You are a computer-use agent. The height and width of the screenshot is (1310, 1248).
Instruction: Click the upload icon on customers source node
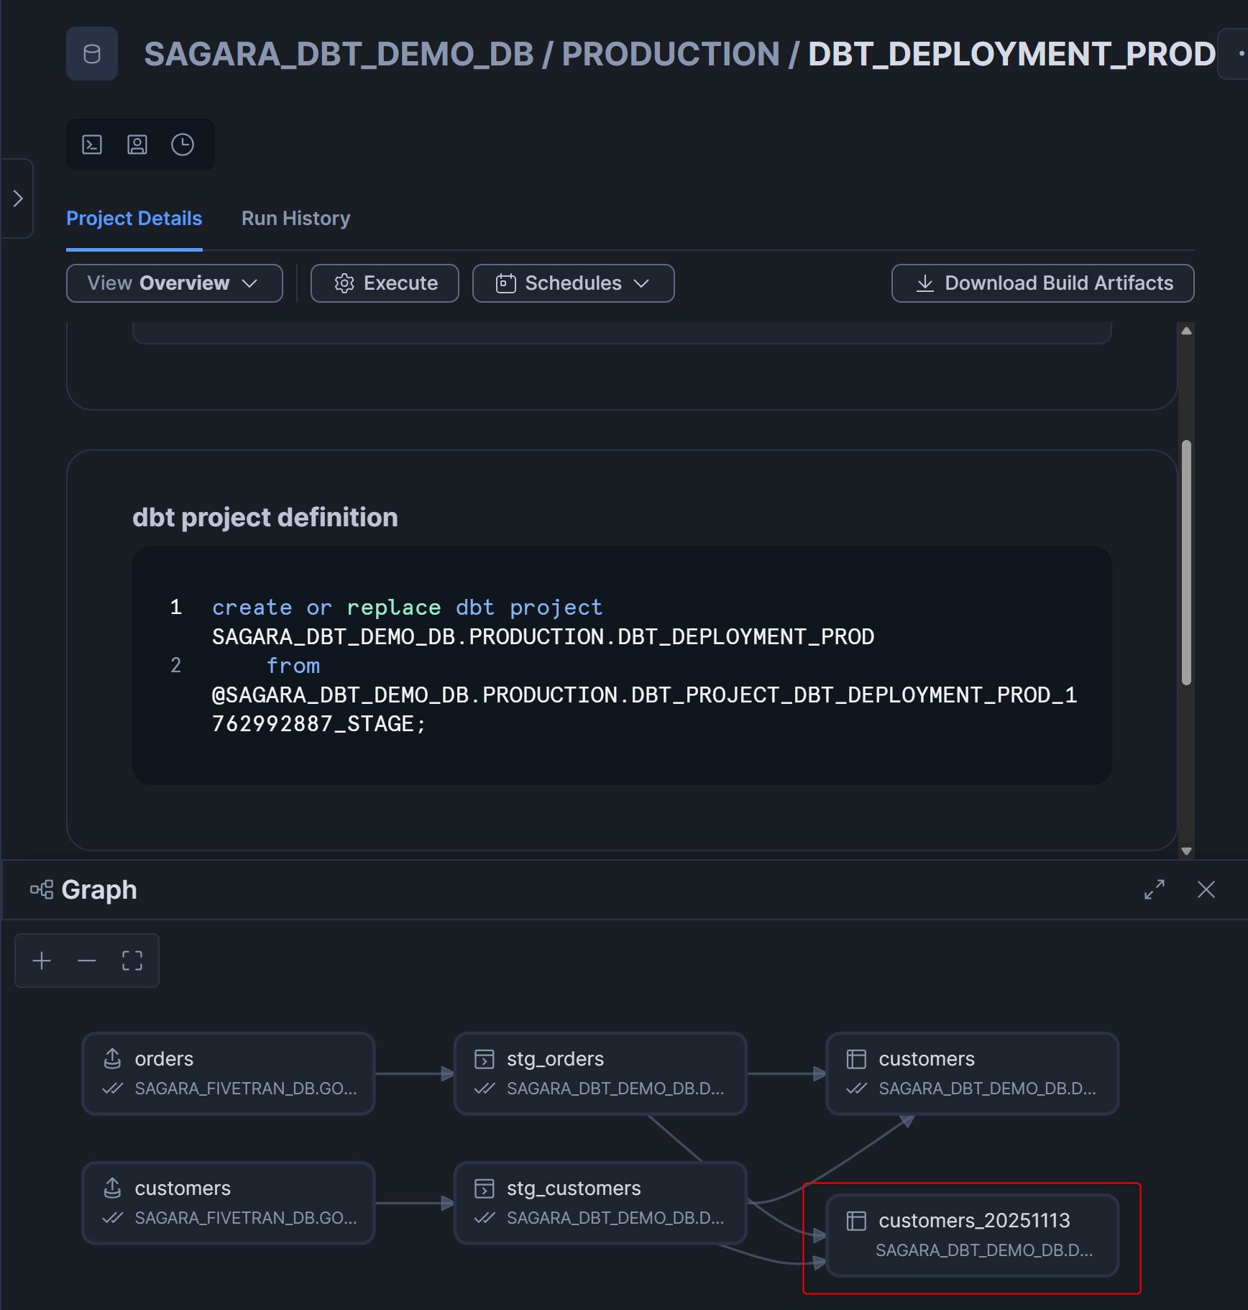coord(113,1188)
